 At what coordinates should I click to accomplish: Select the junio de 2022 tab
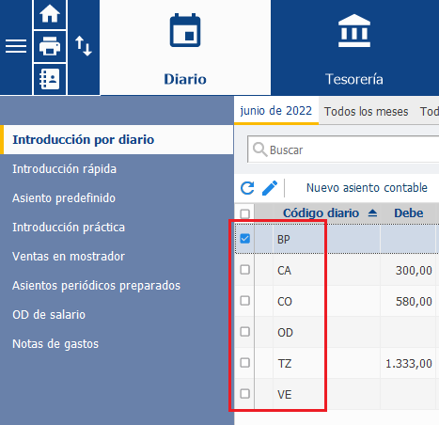tap(276, 111)
